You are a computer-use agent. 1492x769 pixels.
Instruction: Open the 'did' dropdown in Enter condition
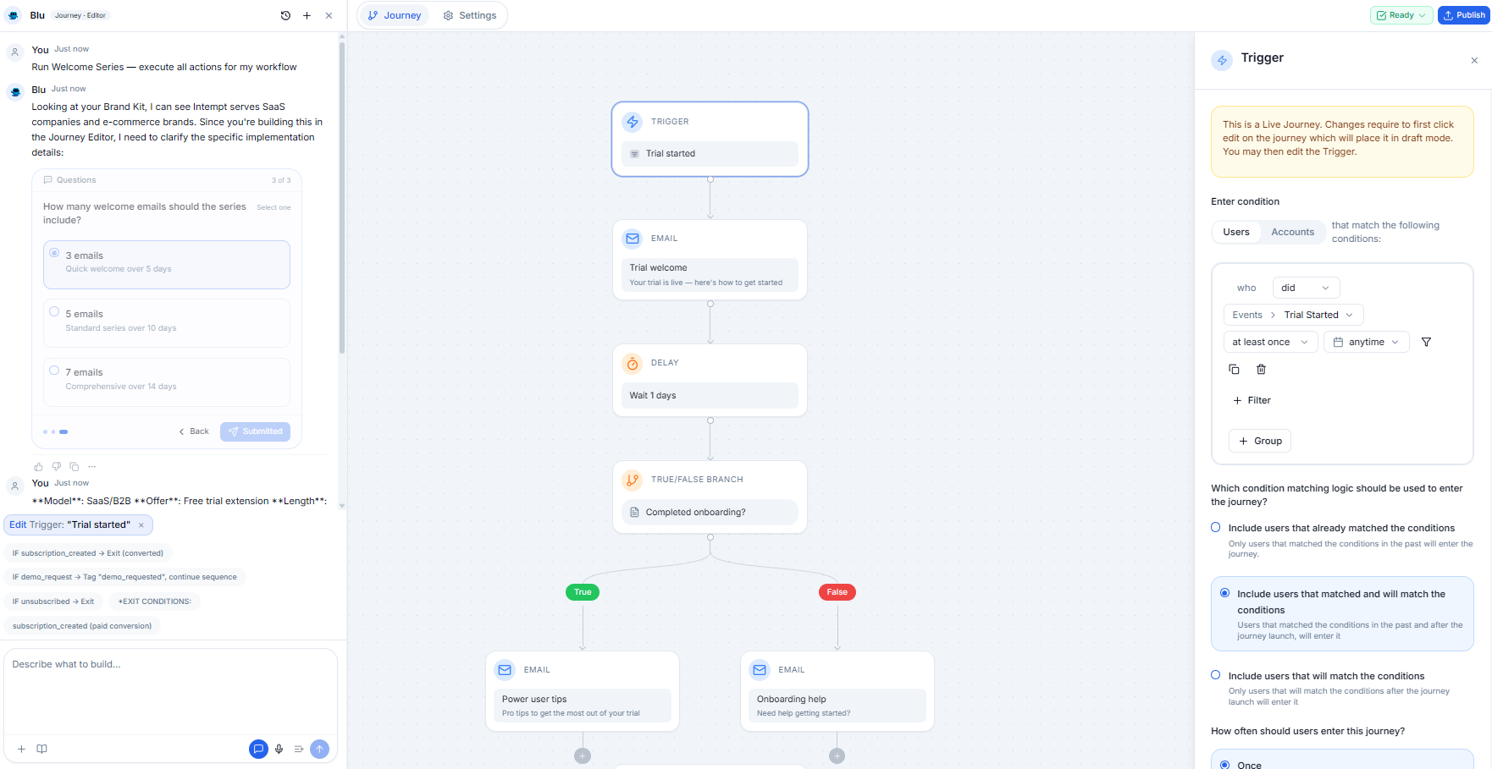[x=1306, y=288]
